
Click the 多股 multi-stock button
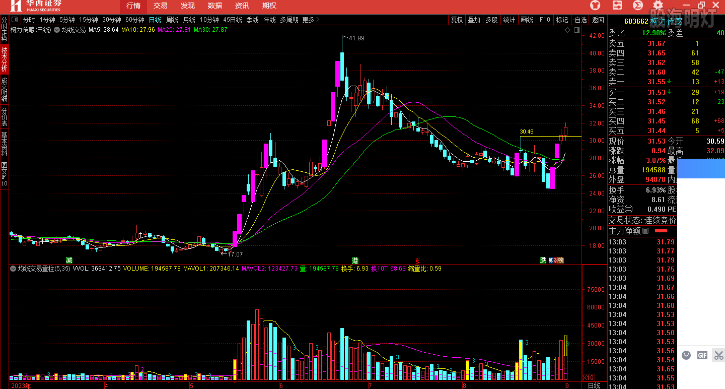tap(491, 20)
